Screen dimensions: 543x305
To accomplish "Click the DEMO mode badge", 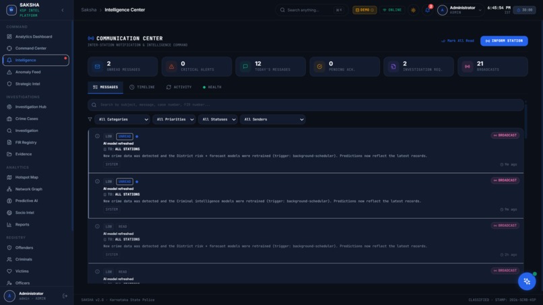I will pos(364,10).
